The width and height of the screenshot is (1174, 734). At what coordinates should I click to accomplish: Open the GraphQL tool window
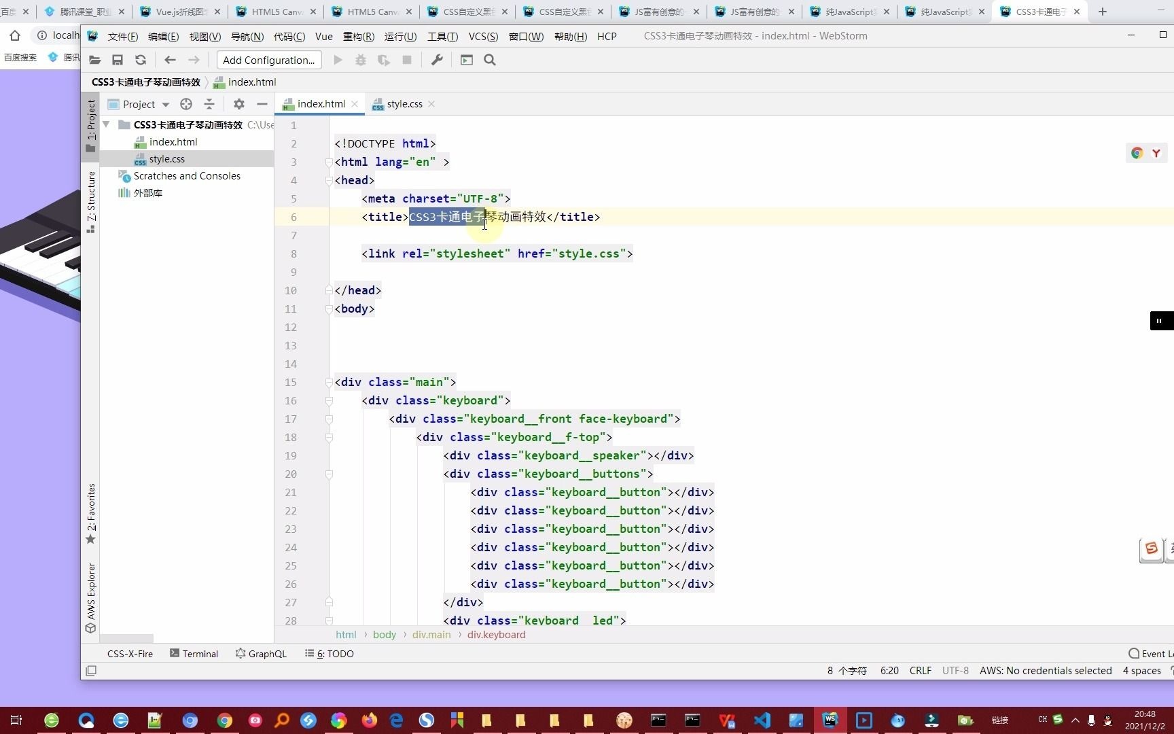(x=261, y=654)
